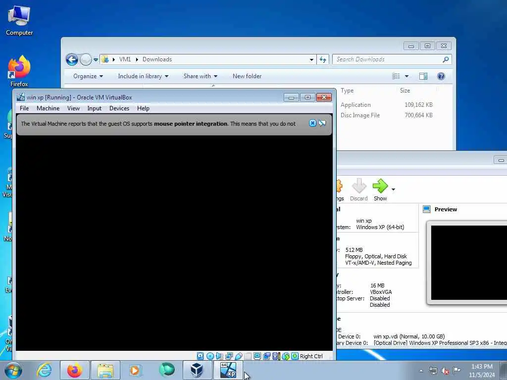
Task: Click the New folder button
Action: [247, 76]
